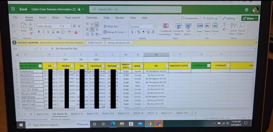Decrease font size with smaller A icon
Viewport: 273px width, 132px height.
[79, 26]
